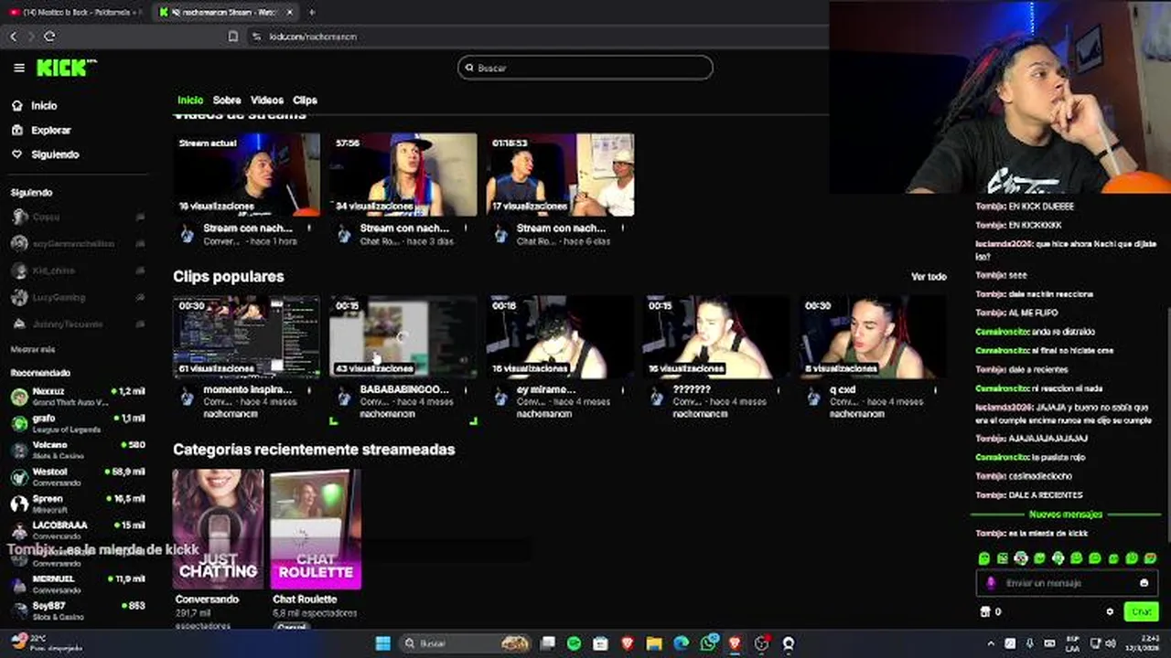Screen dimensions: 1171x658
Task: Open recommended channel Nexxuz
Action: point(78,397)
